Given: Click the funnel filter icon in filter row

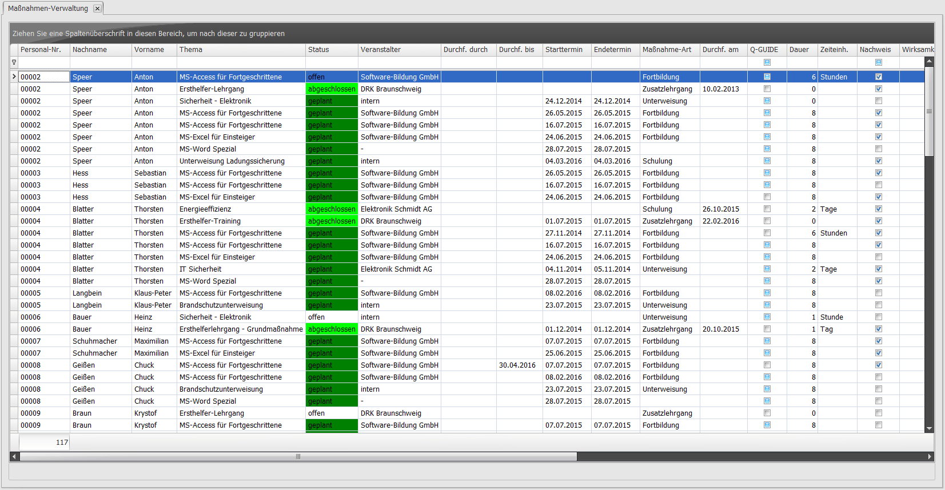Looking at the screenshot, I should click(x=14, y=62).
